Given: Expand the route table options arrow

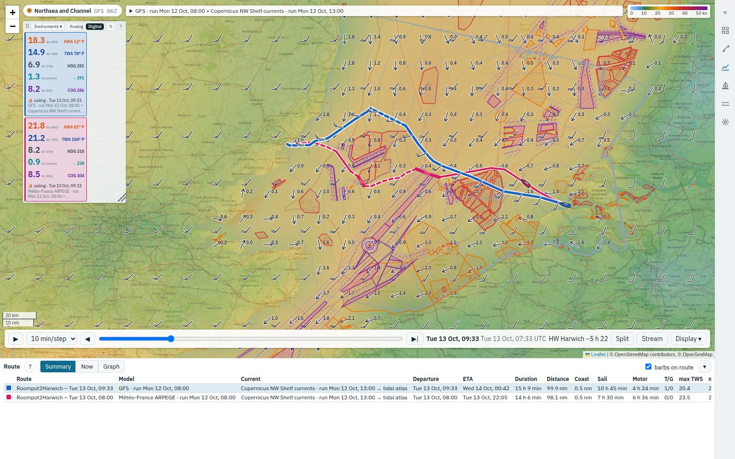Looking at the screenshot, I should point(704,366).
